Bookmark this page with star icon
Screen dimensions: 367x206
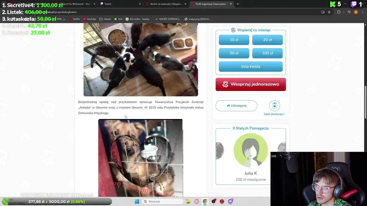329,12
